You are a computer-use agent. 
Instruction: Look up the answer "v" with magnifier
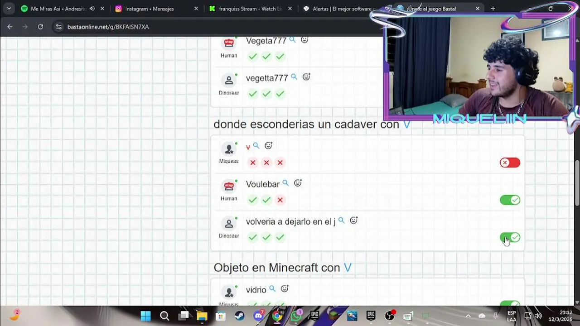tap(256, 145)
